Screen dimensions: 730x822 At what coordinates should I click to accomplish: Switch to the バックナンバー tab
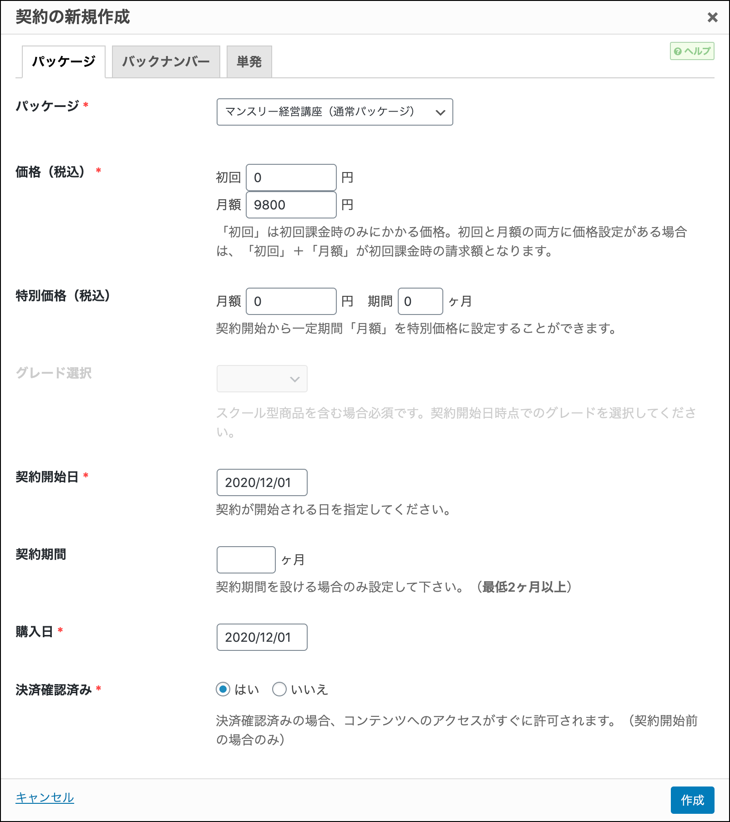coord(166,61)
